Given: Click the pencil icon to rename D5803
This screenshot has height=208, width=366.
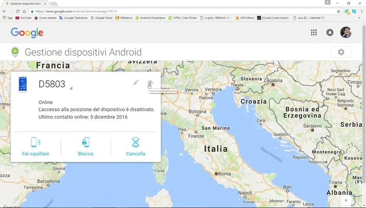Looking at the screenshot, I should click(136, 82).
